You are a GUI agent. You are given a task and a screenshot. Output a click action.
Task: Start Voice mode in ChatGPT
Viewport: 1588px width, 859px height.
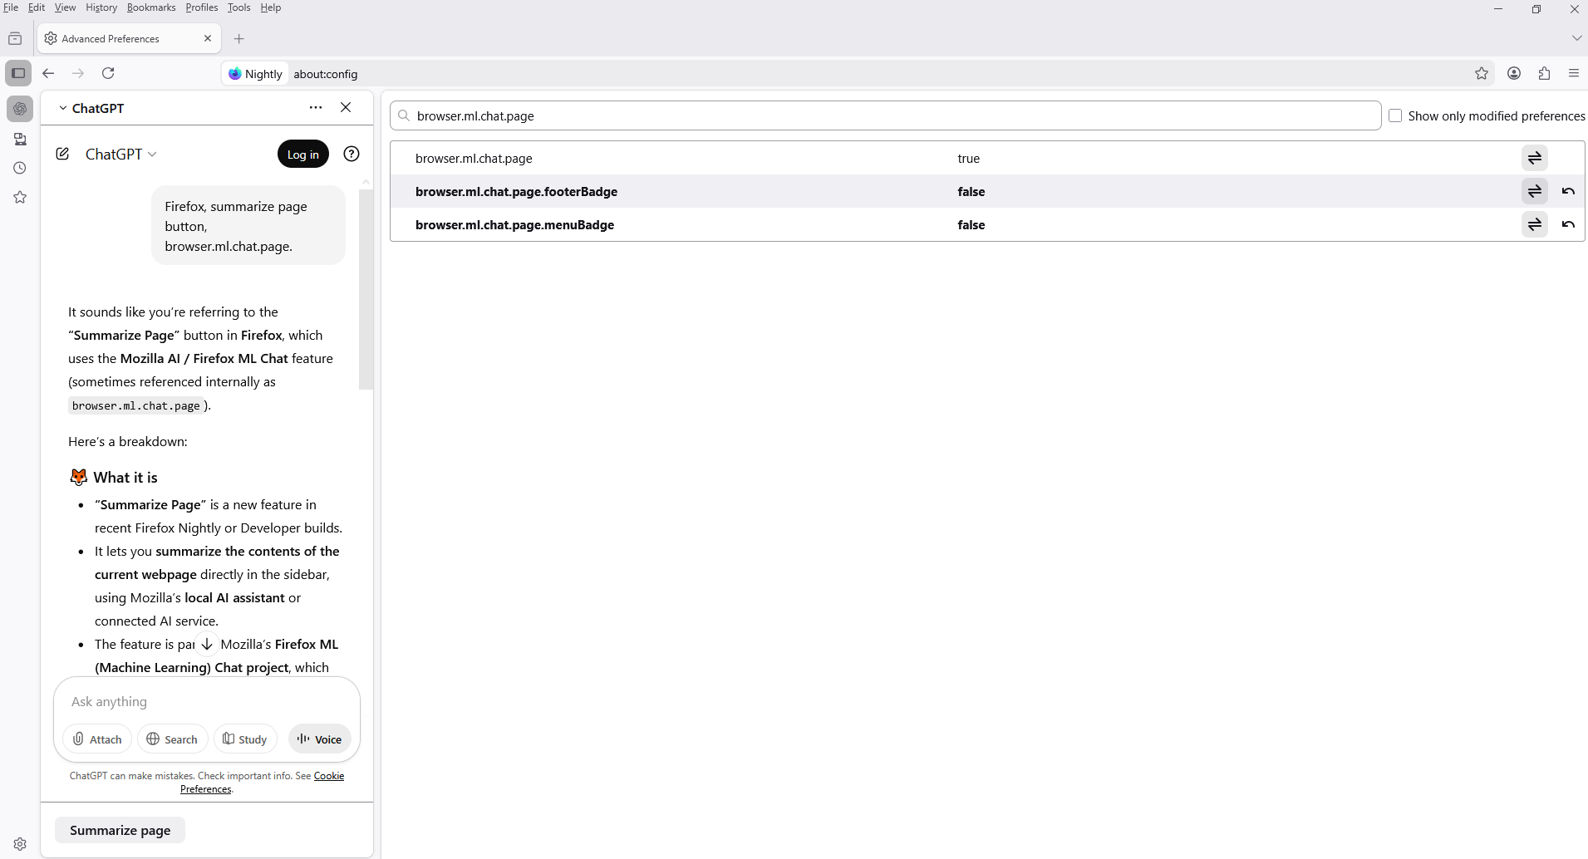coord(320,739)
